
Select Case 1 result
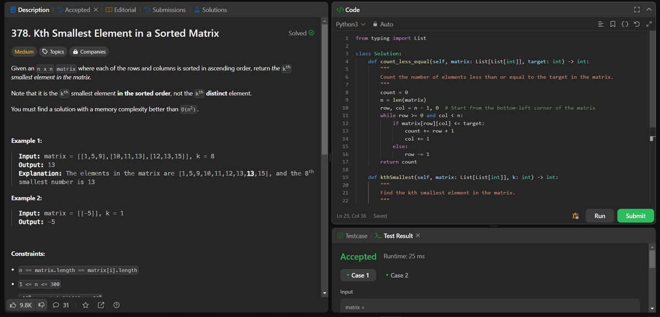358,275
